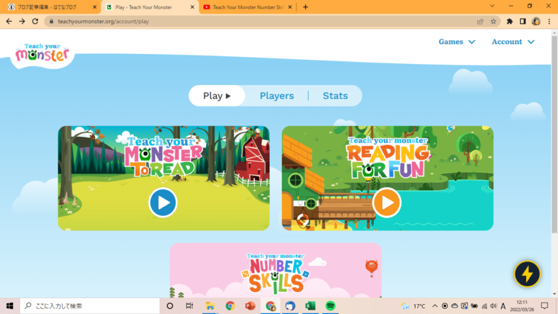Open the network settings icon
558x314 pixels.
coord(484,306)
